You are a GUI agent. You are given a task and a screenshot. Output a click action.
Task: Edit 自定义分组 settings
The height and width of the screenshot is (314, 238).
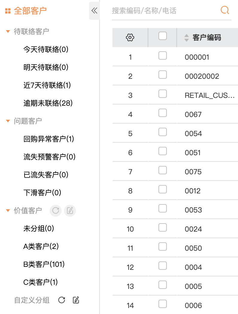point(76,300)
